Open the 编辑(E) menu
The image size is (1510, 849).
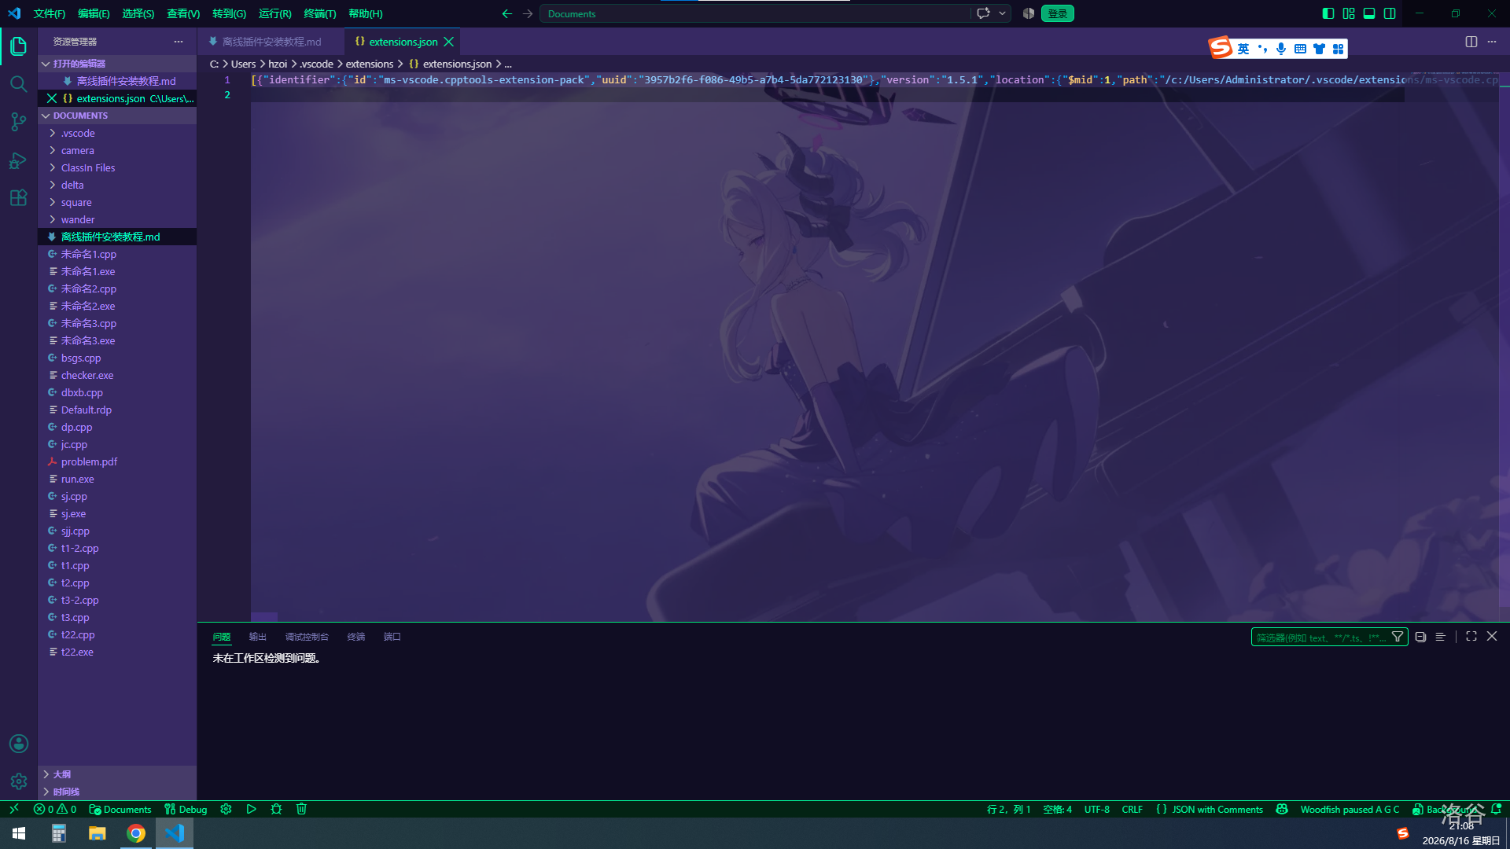pos(94,13)
